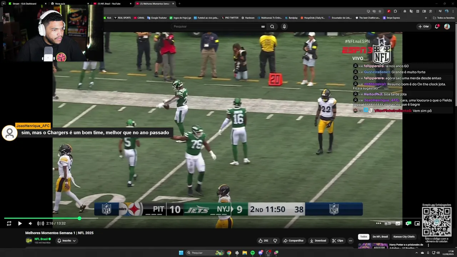Screen dimensions: 457x257
Task: Dislike the video with thumbs down
Action: click(x=275, y=241)
